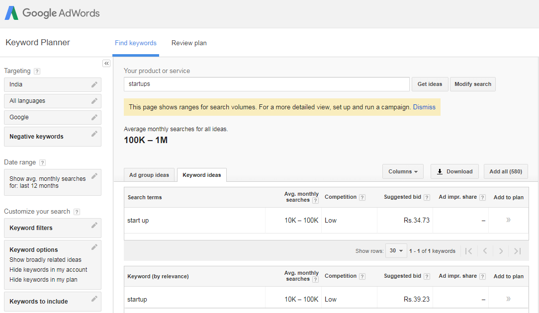Screen dimensions: 539x313
Task: Add 'start up' to plan arrow
Action: 508,220
